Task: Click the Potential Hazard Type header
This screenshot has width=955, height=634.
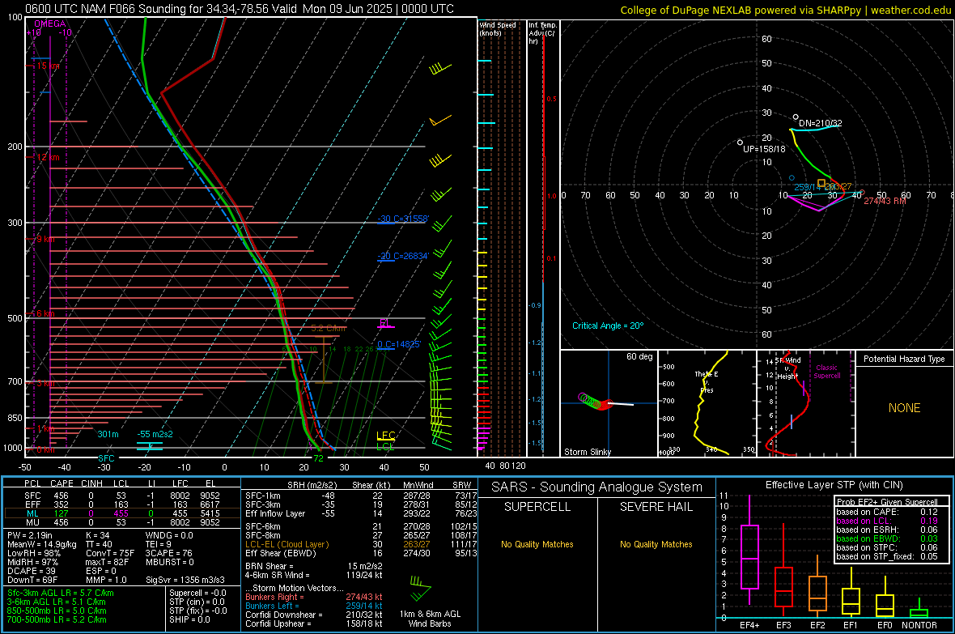Action: [904, 359]
